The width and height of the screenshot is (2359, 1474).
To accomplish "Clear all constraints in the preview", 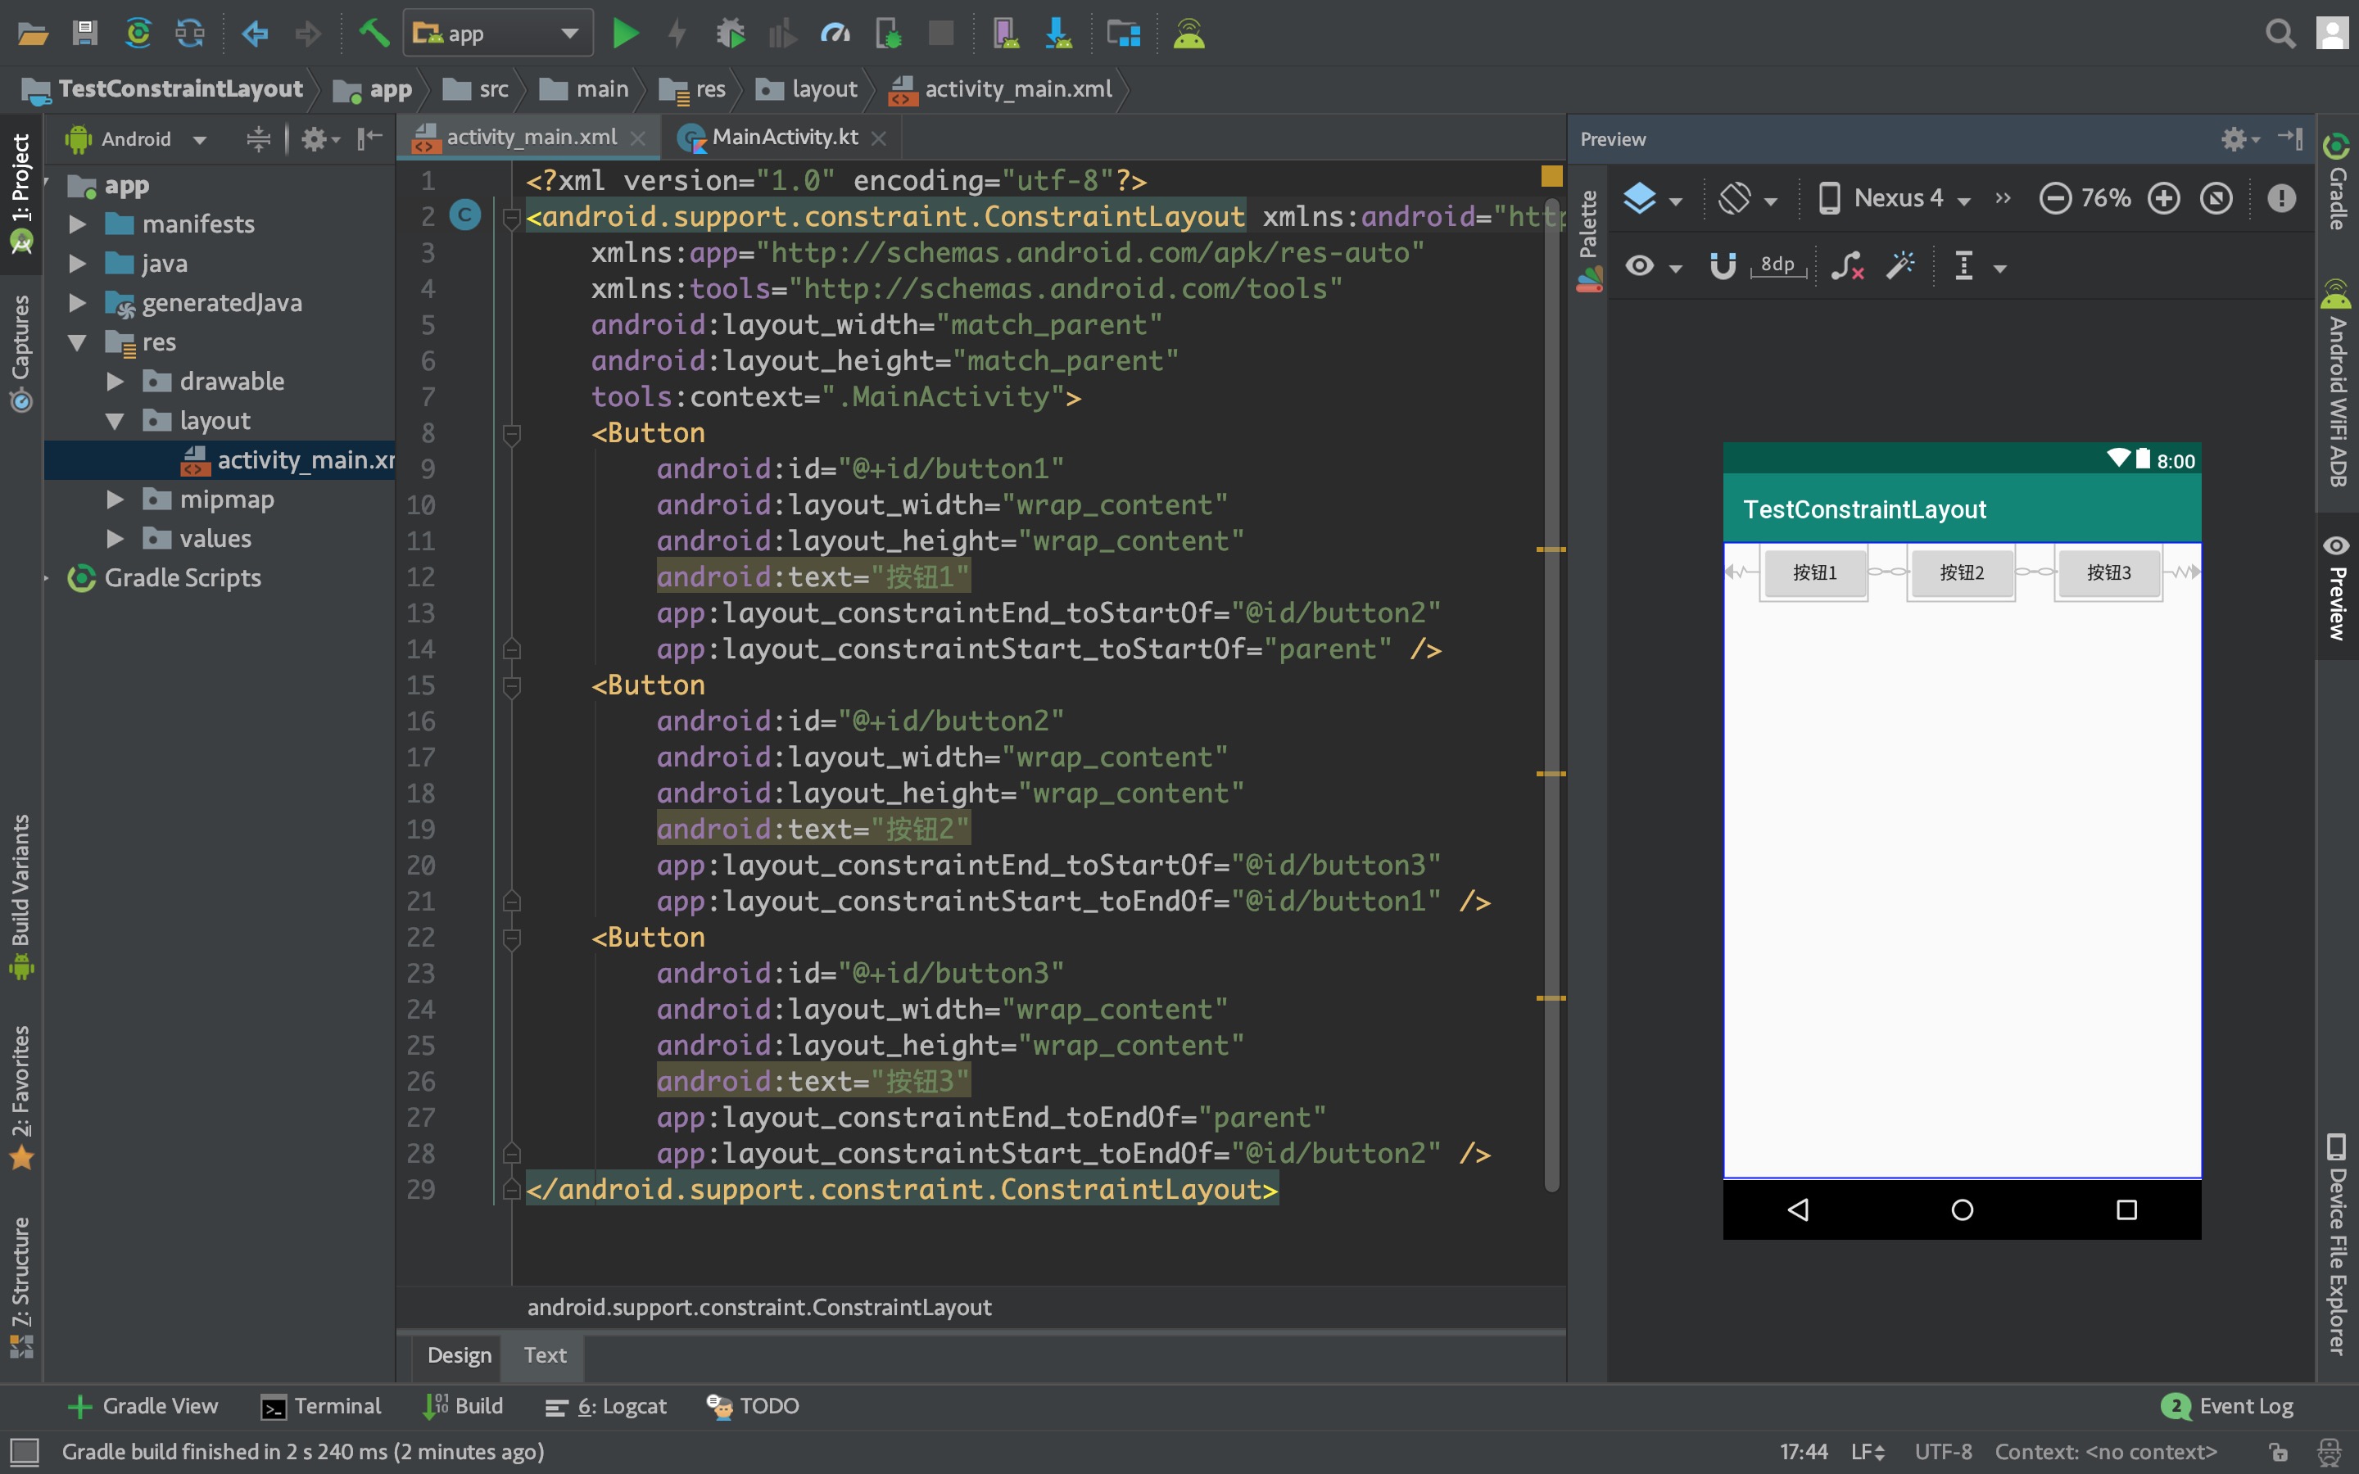I will (1846, 265).
